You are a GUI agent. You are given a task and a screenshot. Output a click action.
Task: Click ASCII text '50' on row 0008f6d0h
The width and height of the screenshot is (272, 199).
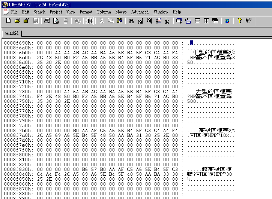pos(190,62)
